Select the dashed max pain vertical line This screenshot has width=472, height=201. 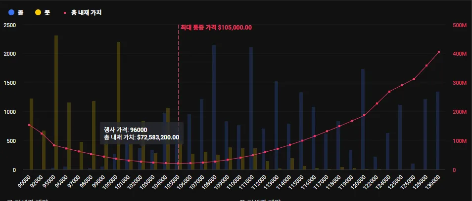pyautogui.click(x=178, y=74)
